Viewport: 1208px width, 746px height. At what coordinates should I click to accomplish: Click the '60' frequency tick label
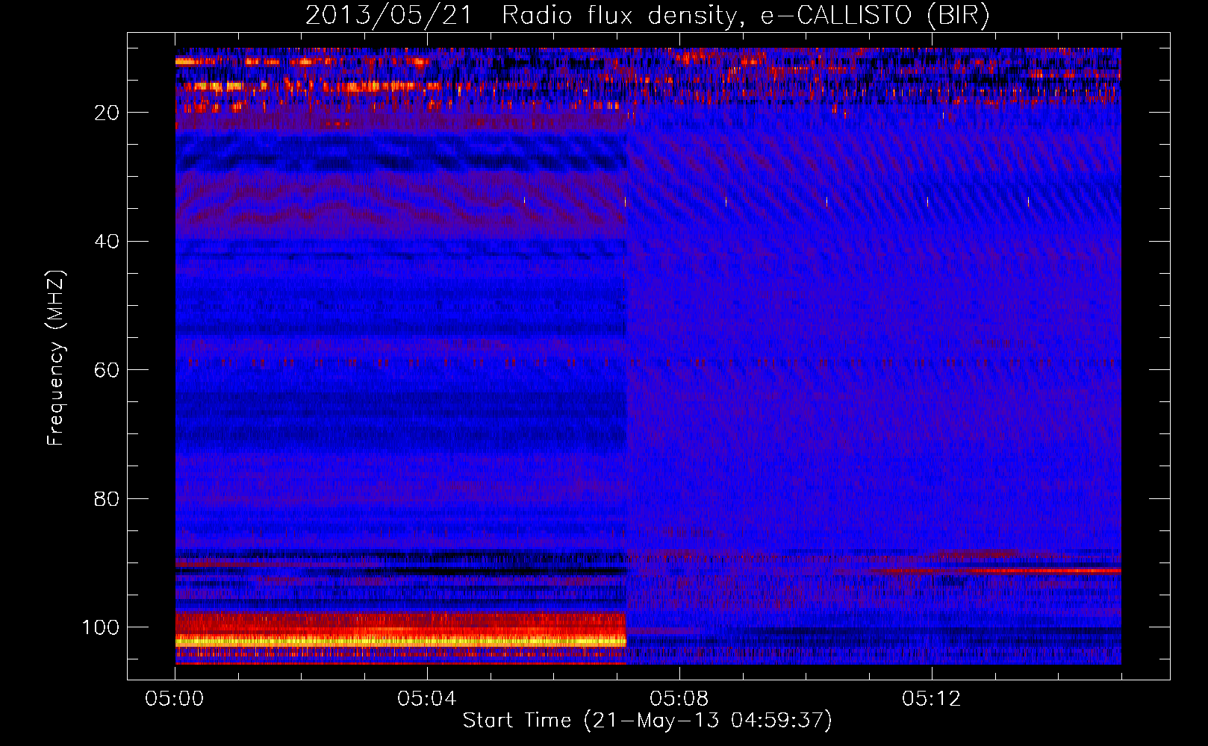[107, 370]
